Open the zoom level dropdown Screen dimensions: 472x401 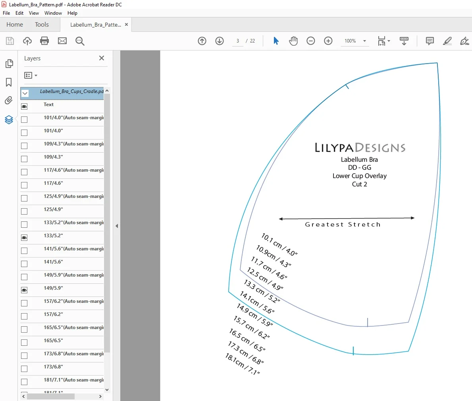364,41
